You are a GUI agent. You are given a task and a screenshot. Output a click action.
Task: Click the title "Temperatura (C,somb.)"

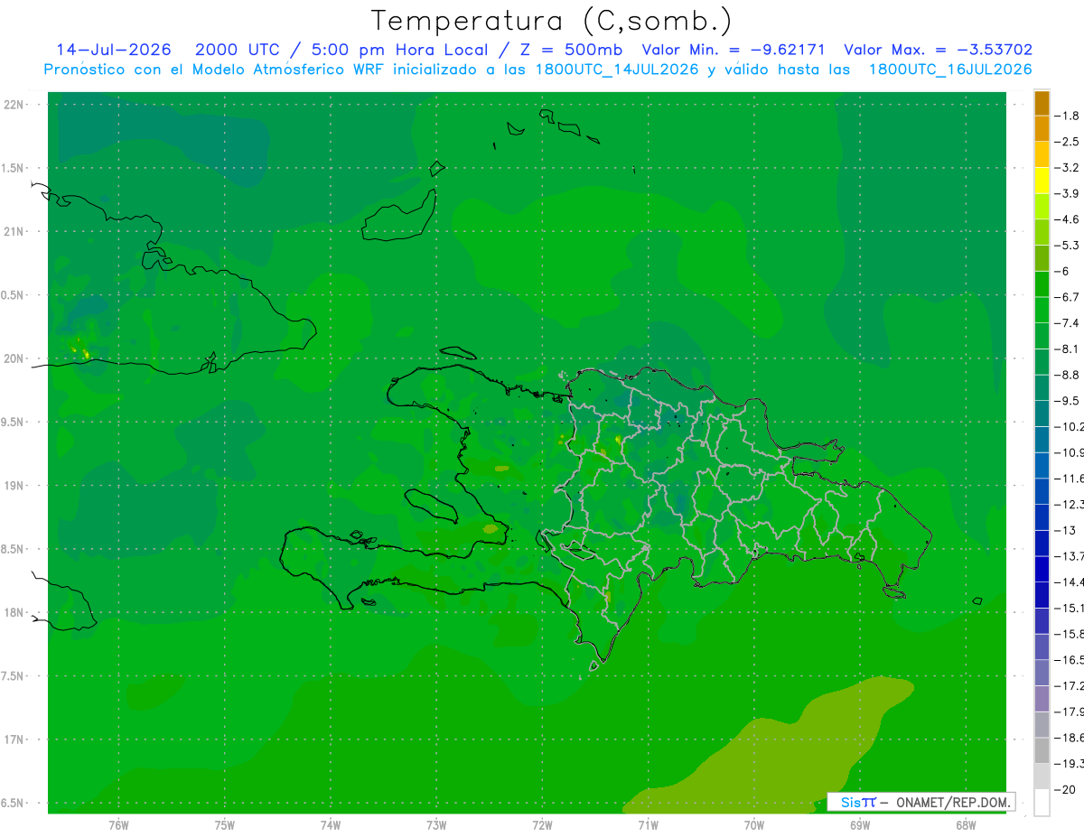tap(551, 21)
